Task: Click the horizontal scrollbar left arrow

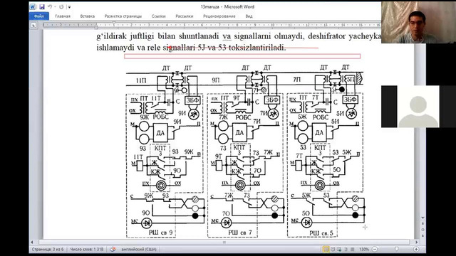Action: [32, 242]
